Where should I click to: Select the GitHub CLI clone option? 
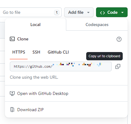pos(58,52)
